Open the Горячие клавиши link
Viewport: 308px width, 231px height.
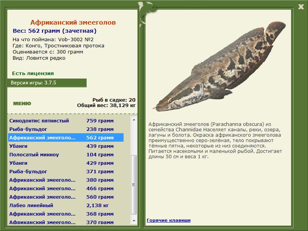(169, 220)
